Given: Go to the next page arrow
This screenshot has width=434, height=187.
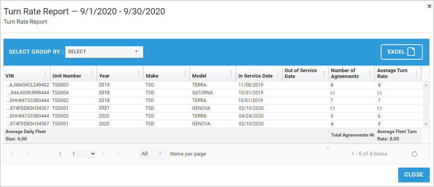Looking at the screenshot, I should point(104,154).
